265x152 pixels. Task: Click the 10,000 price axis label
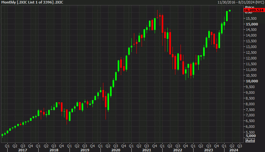[252, 81]
